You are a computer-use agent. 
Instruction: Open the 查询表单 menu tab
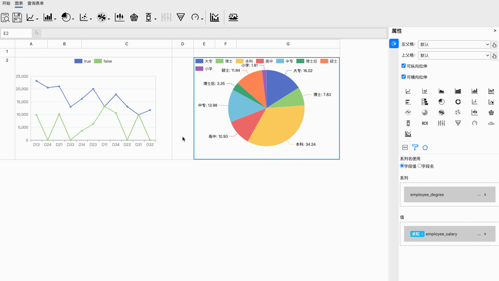[36, 3]
